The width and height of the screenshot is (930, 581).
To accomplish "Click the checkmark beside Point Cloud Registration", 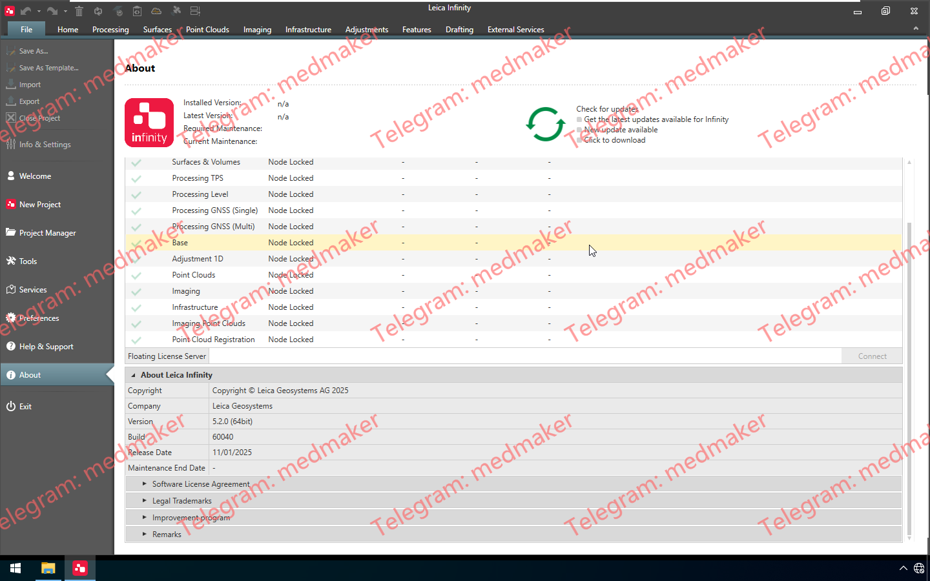I will tap(136, 340).
